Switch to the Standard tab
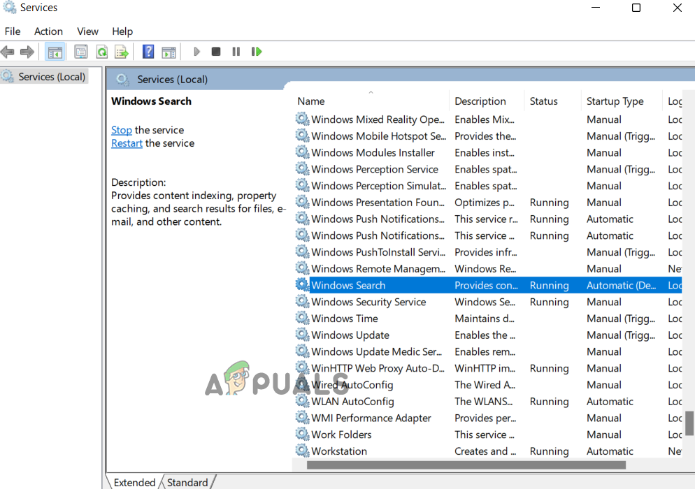 (187, 482)
